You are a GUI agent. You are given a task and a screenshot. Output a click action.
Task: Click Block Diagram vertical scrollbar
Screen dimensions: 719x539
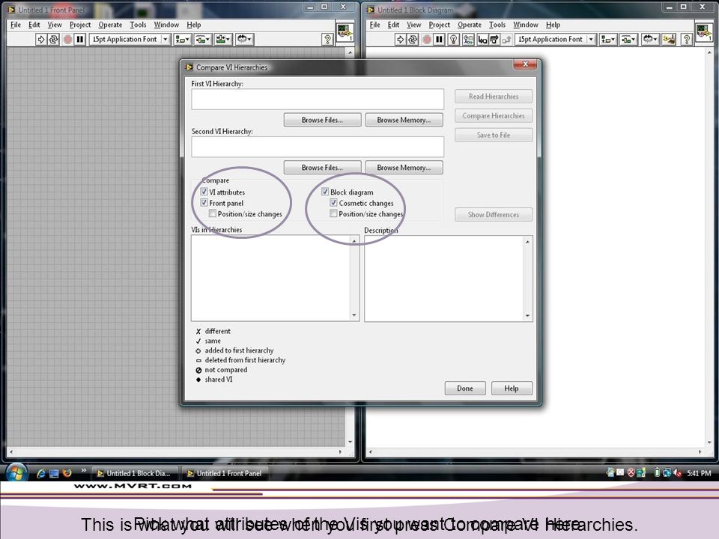coord(709,248)
